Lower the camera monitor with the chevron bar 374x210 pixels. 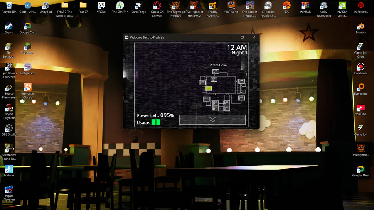pos(212,120)
